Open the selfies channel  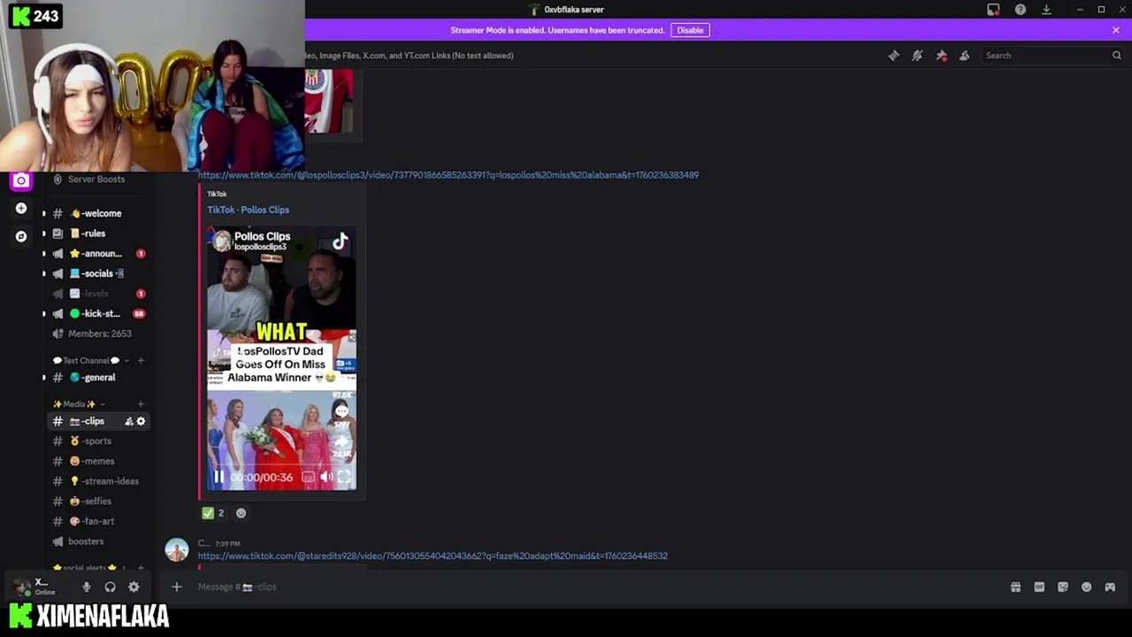[x=96, y=502]
